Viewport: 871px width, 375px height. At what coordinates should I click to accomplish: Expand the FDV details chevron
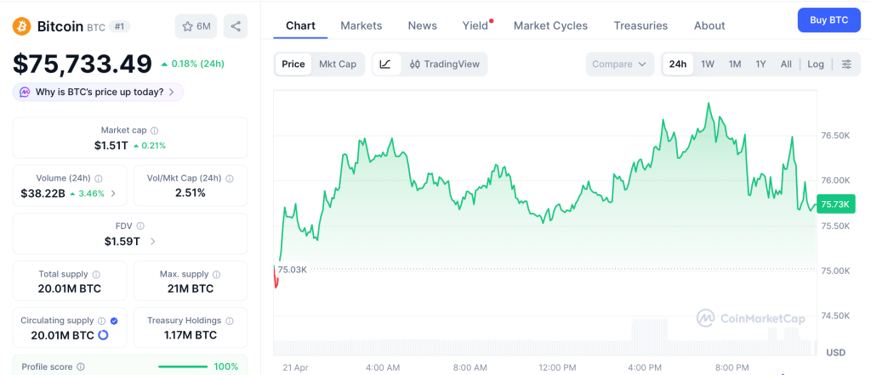(x=153, y=242)
